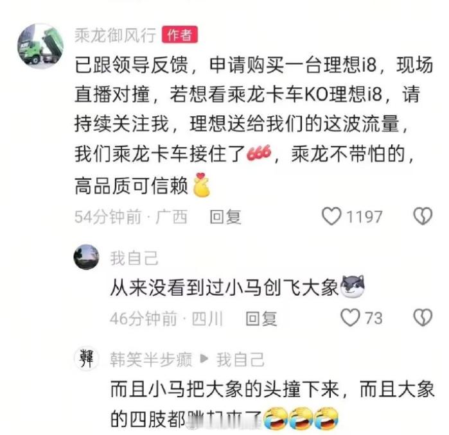This screenshot has height=435, width=449.
Task: Tap the replied-to name 我自己 after arrow
Action: (x=240, y=359)
